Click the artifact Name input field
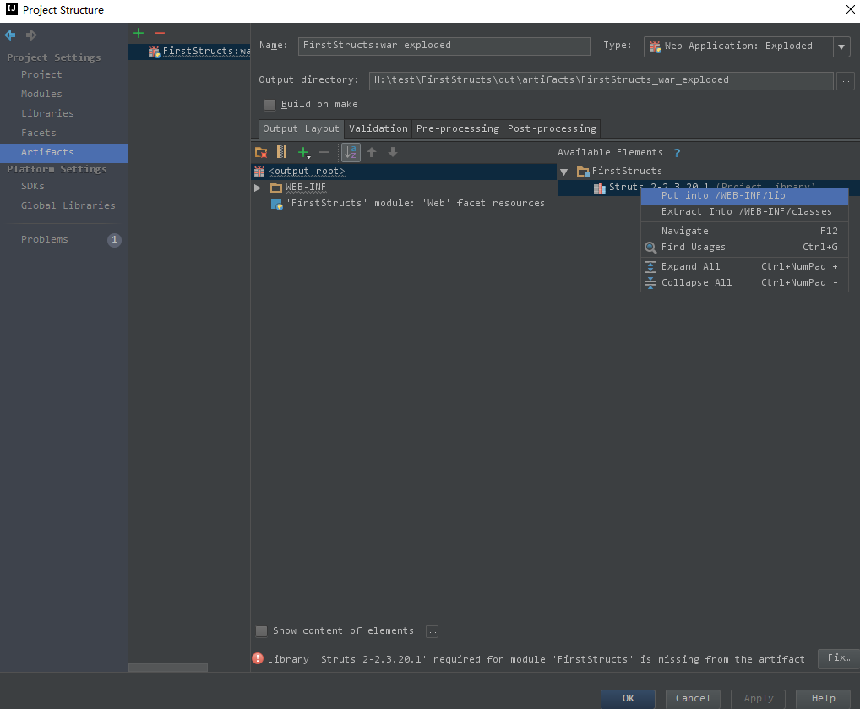 tap(444, 46)
